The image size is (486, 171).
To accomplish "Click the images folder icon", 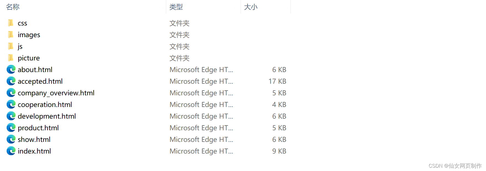I will coord(11,35).
